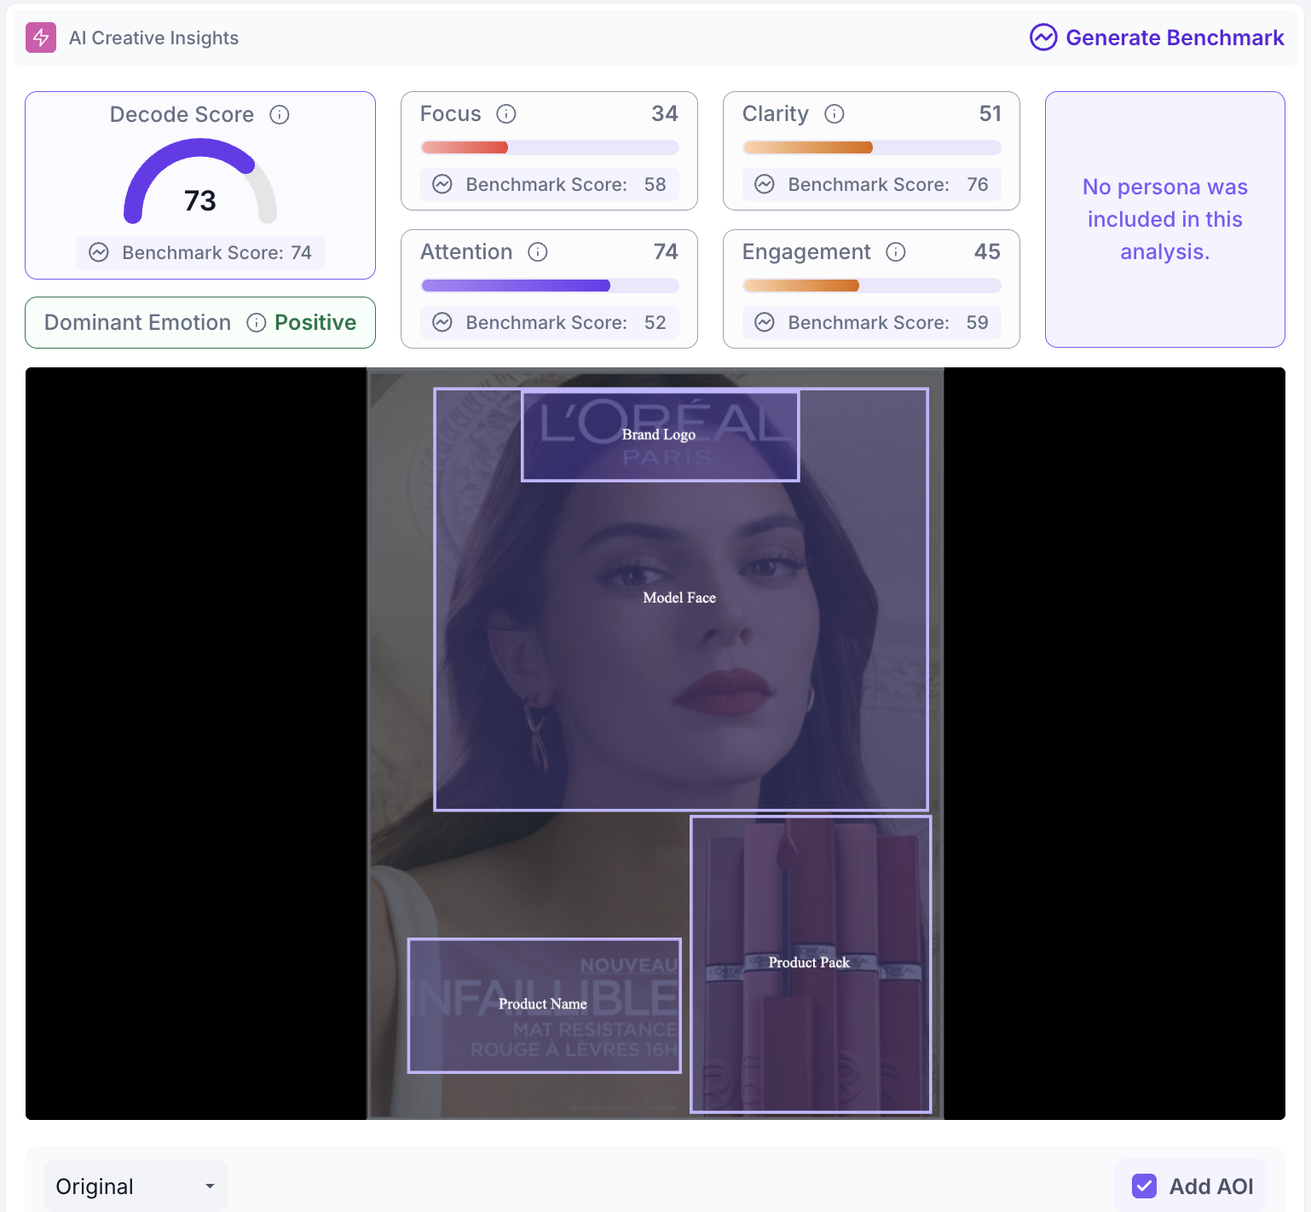
Task: Uncheck the Add AOI checkbox
Action: pyautogui.click(x=1144, y=1186)
